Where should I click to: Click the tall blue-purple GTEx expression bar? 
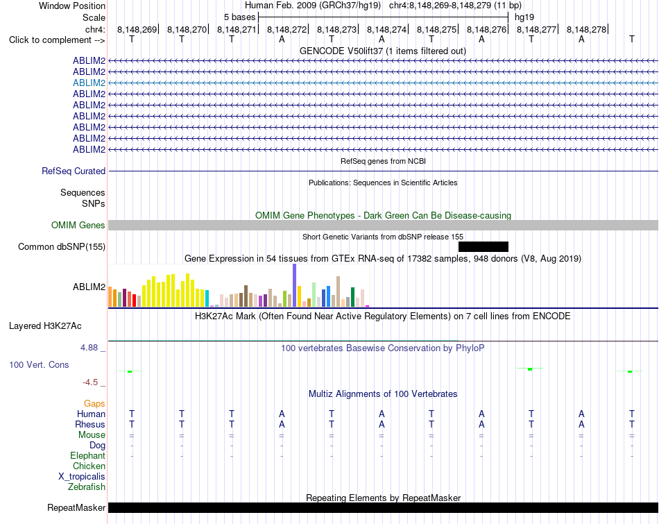point(294,285)
